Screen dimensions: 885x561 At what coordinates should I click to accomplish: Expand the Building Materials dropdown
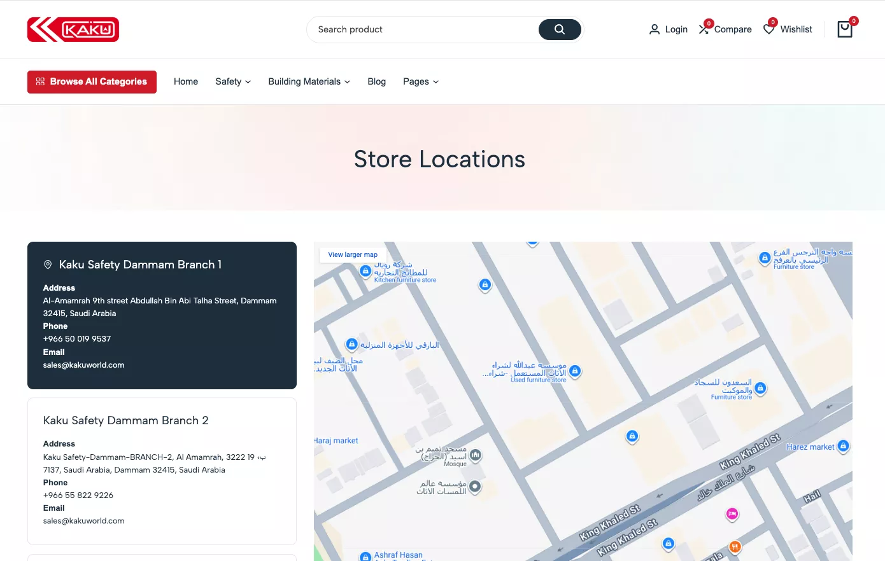pyautogui.click(x=309, y=81)
